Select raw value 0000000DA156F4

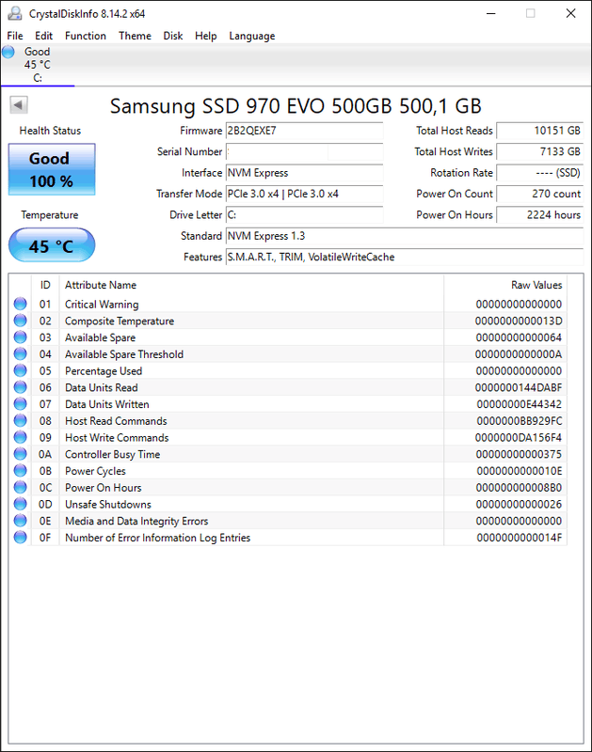[x=519, y=438]
